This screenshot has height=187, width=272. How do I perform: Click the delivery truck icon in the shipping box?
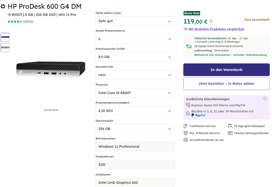coord(189,47)
